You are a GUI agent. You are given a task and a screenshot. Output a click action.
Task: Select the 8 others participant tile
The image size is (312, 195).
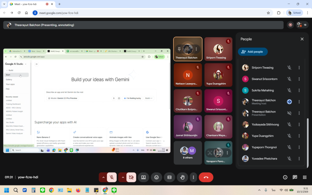188,153
